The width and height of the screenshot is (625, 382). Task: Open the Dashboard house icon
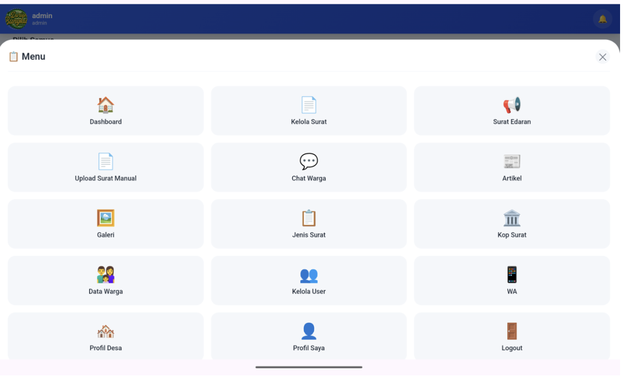click(x=106, y=105)
